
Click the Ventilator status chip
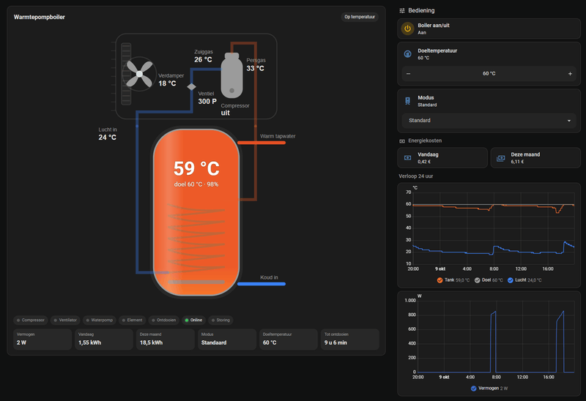coord(65,320)
